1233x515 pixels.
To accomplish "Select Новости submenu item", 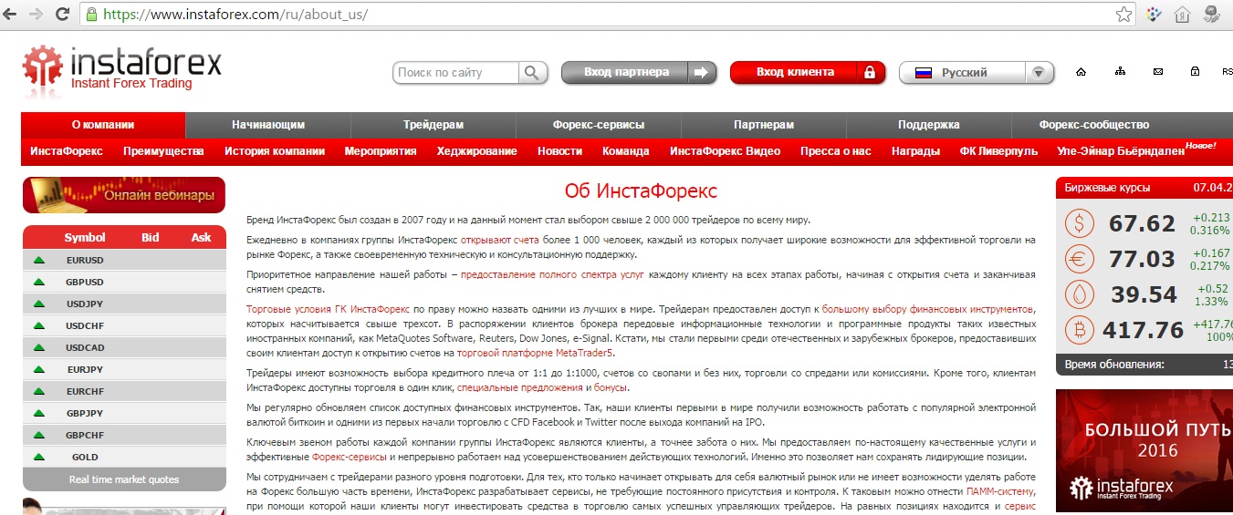I will [559, 151].
